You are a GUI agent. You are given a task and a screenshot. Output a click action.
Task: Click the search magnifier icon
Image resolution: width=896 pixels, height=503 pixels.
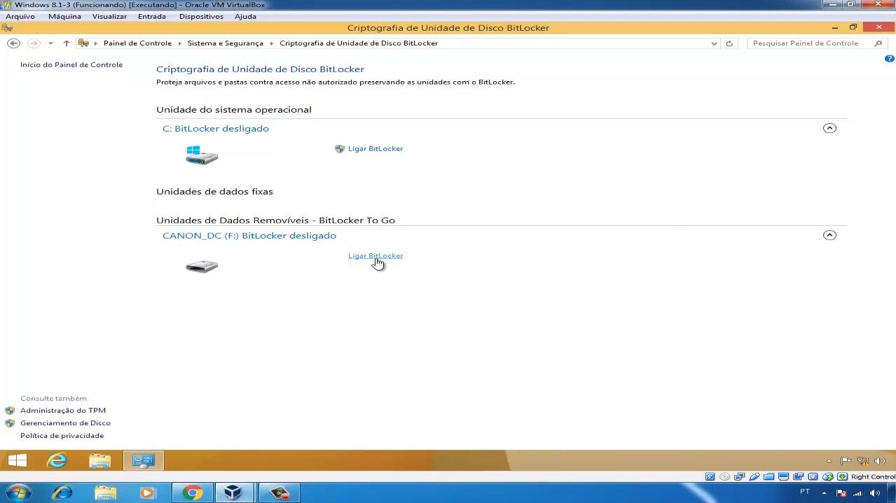tap(878, 43)
